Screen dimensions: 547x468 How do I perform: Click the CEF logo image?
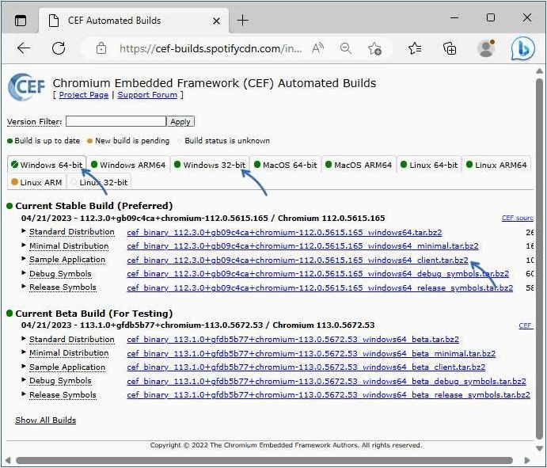tap(27, 86)
